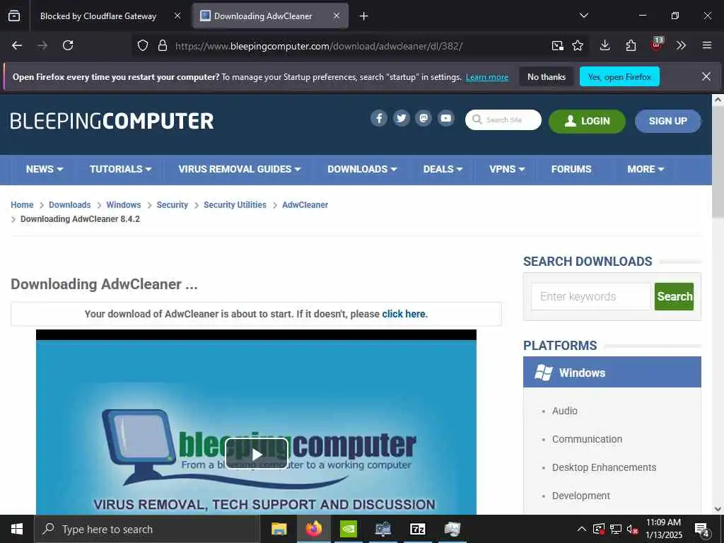The width and height of the screenshot is (724, 543).
Task: Expand the TUTORIALS menu
Action: click(120, 170)
